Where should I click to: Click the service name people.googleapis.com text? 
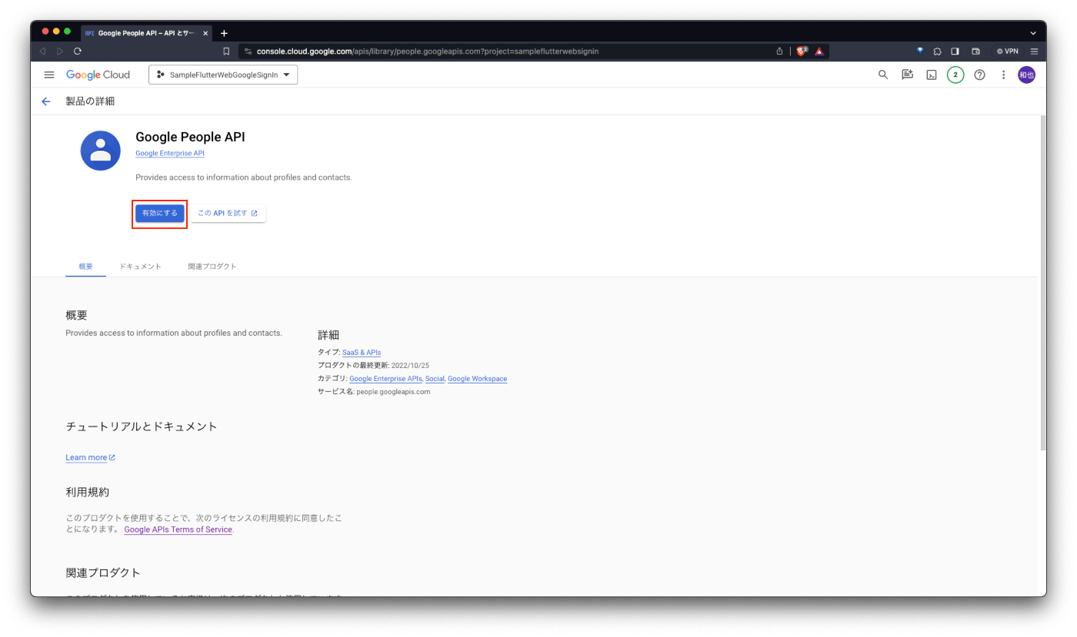(393, 392)
